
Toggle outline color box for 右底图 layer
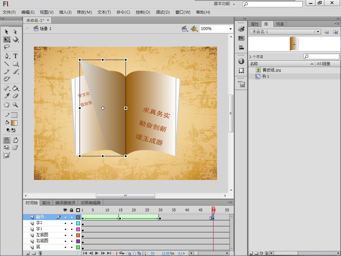pyautogui.click(x=78, y=241)
